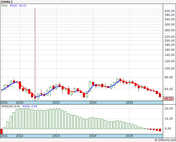Screen dimensions: 176x142
Task: Click the 0.00 MACD axis label
Action: (x=168, y=128)
